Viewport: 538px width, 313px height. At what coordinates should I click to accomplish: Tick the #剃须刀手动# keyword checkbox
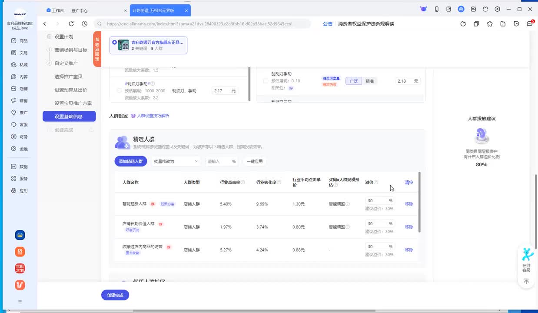[119, 90]
